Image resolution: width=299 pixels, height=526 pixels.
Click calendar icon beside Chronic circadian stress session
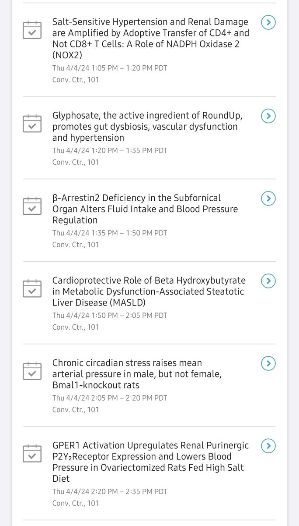(x=32, y=370)
